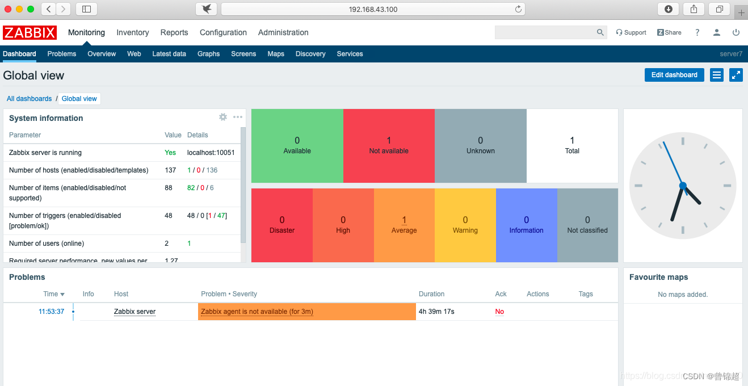Open the Zabbix Share link
Viewport: 748px width, 386px height.
click(669, 32)
